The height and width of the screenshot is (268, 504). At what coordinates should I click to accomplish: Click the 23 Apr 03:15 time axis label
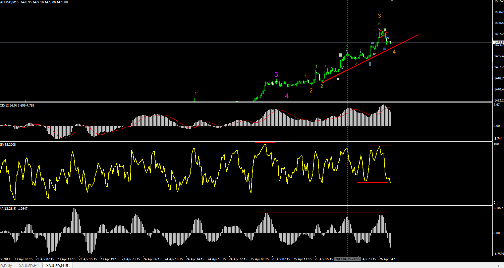pos(23,259)
